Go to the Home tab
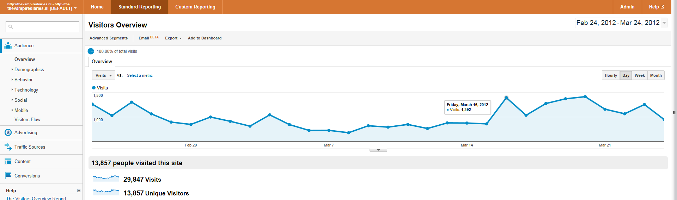The image size is (677, 200). pyautogui.click(x=97, y=7)
